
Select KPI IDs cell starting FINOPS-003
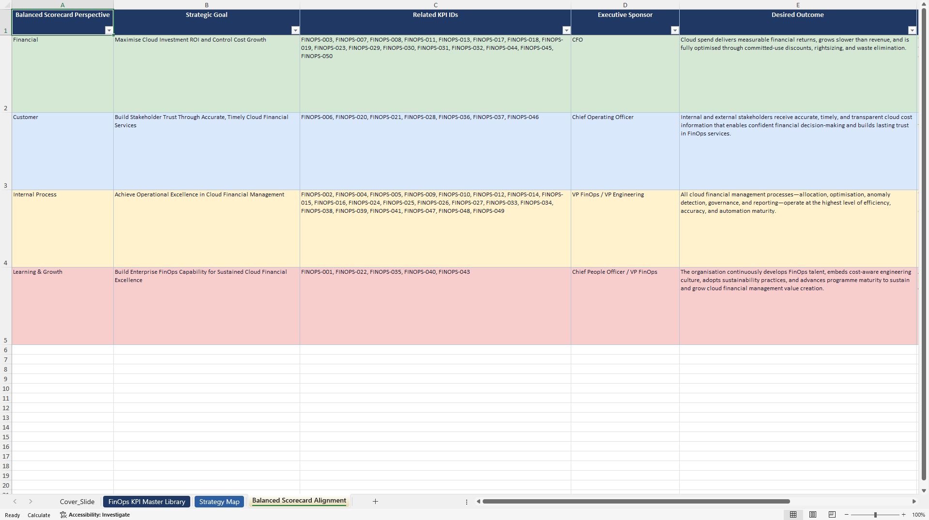[x=435, y=74]
